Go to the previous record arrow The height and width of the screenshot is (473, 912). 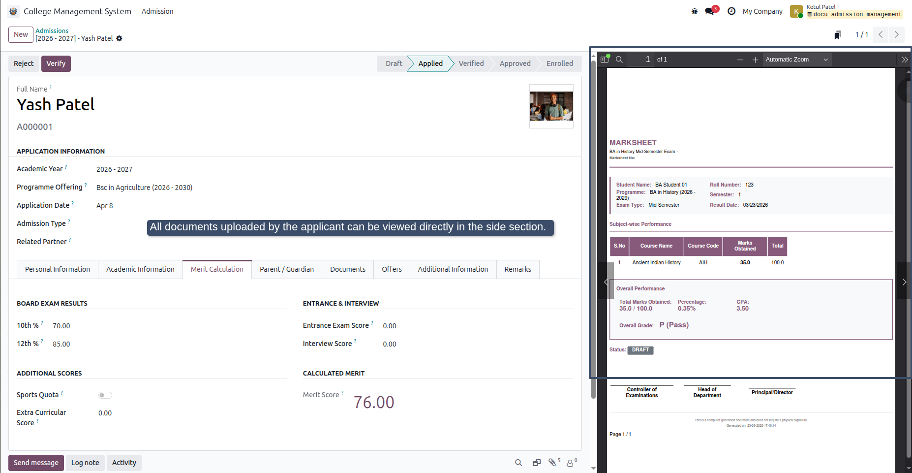[881, 34]
